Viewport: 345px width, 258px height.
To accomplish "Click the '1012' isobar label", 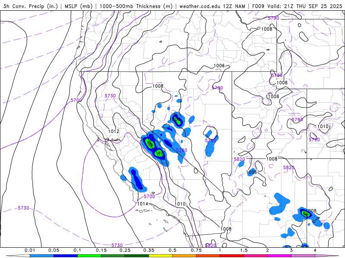I will coord(114,131).
